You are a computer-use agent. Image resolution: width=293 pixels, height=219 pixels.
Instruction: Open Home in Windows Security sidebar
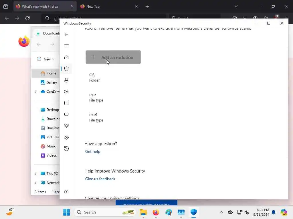point(66,57)
